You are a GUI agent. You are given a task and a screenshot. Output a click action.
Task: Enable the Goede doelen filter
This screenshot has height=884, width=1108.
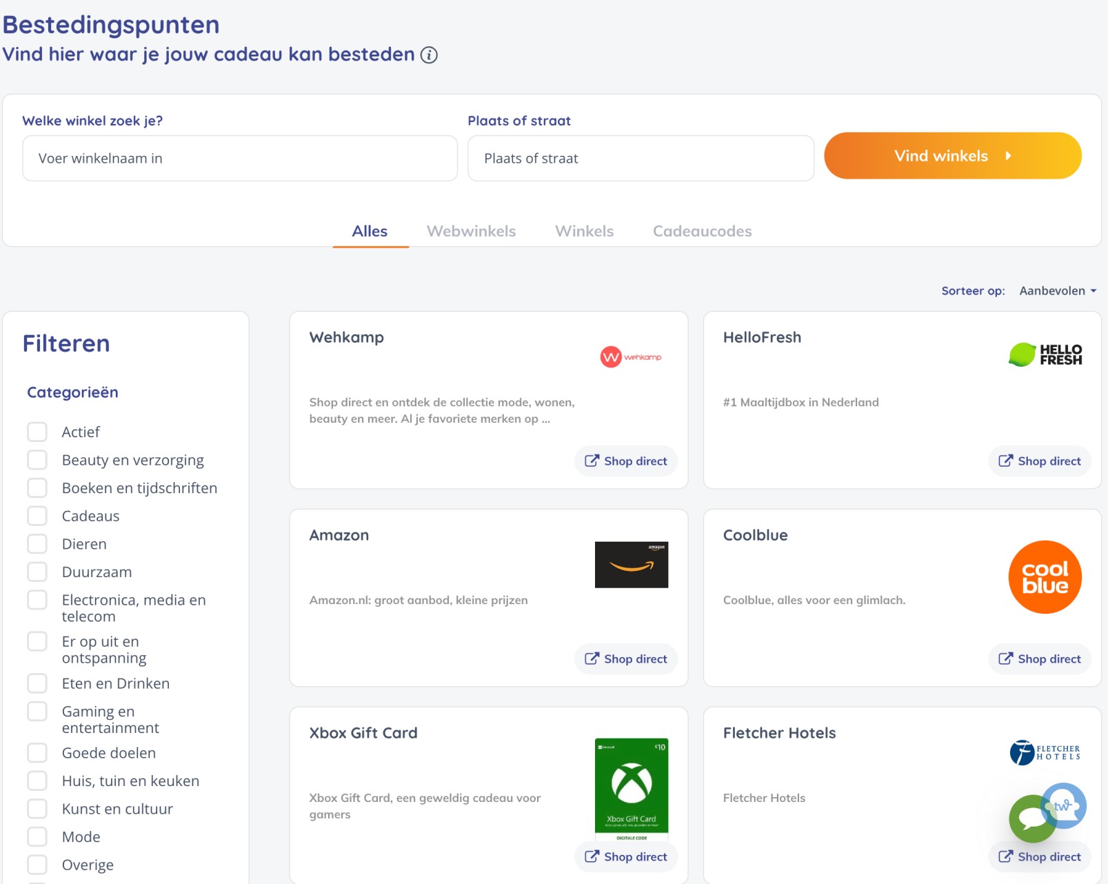[x=37, y=753]
